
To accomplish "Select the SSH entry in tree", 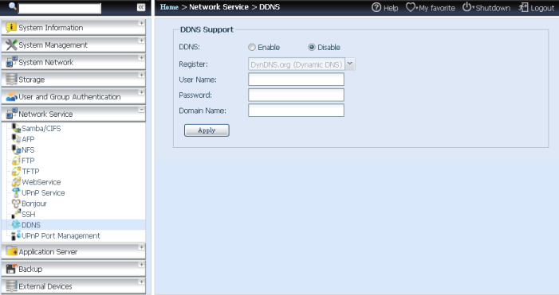I will tap(28, 215).
